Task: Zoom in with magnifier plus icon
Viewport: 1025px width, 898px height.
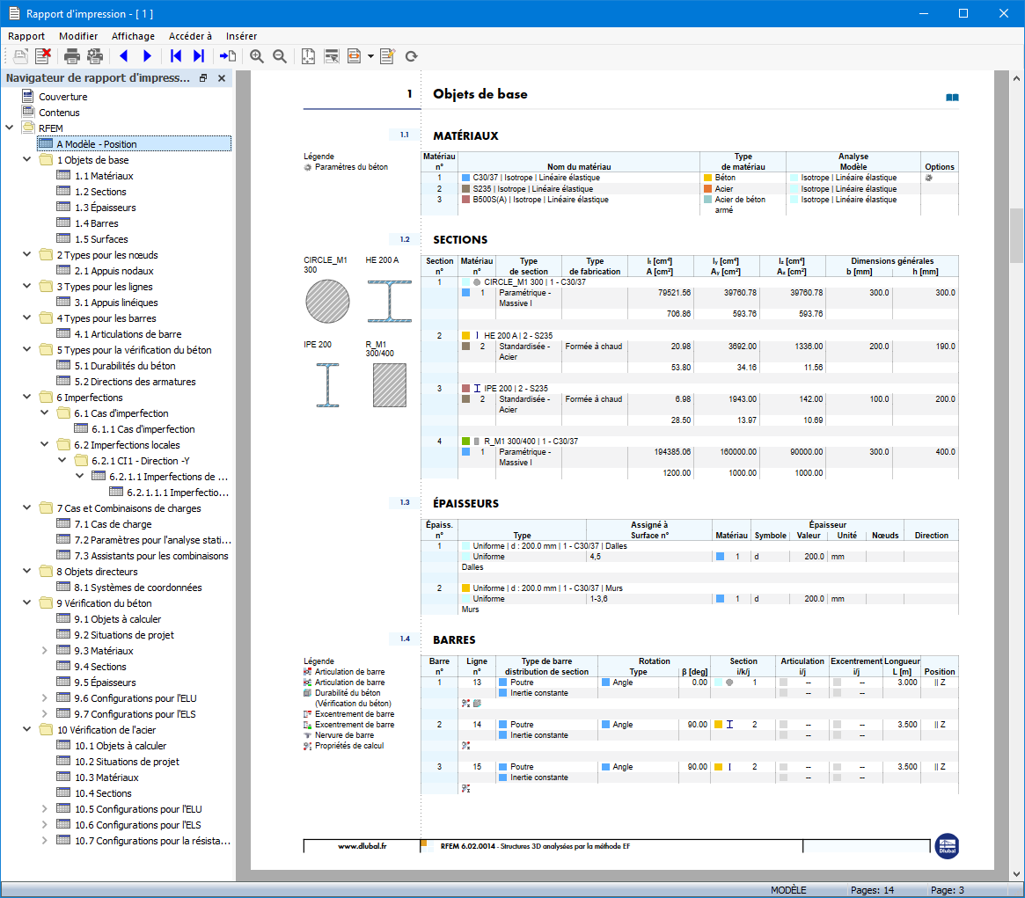Action: 257,56
